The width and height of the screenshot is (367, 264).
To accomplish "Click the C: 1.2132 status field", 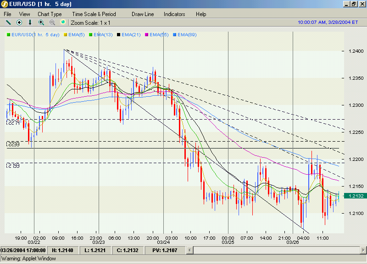I will [x=128, y=250].
